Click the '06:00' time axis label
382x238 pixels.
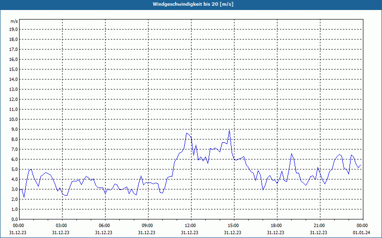click(105, 226)
